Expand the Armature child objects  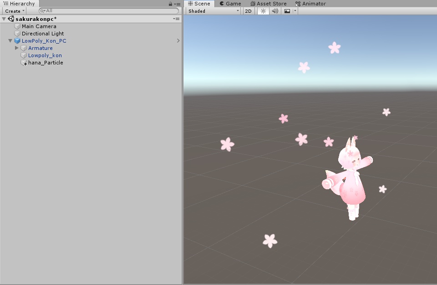click(x=17, y=48)
